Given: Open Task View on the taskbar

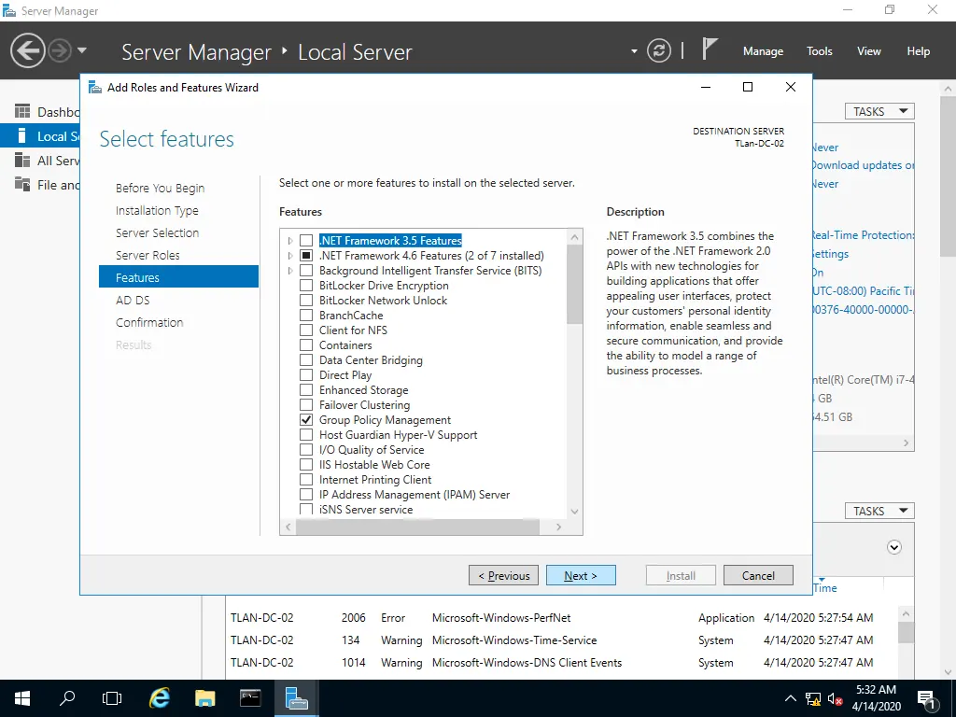Looking at the screenshot, I should 112,698.
